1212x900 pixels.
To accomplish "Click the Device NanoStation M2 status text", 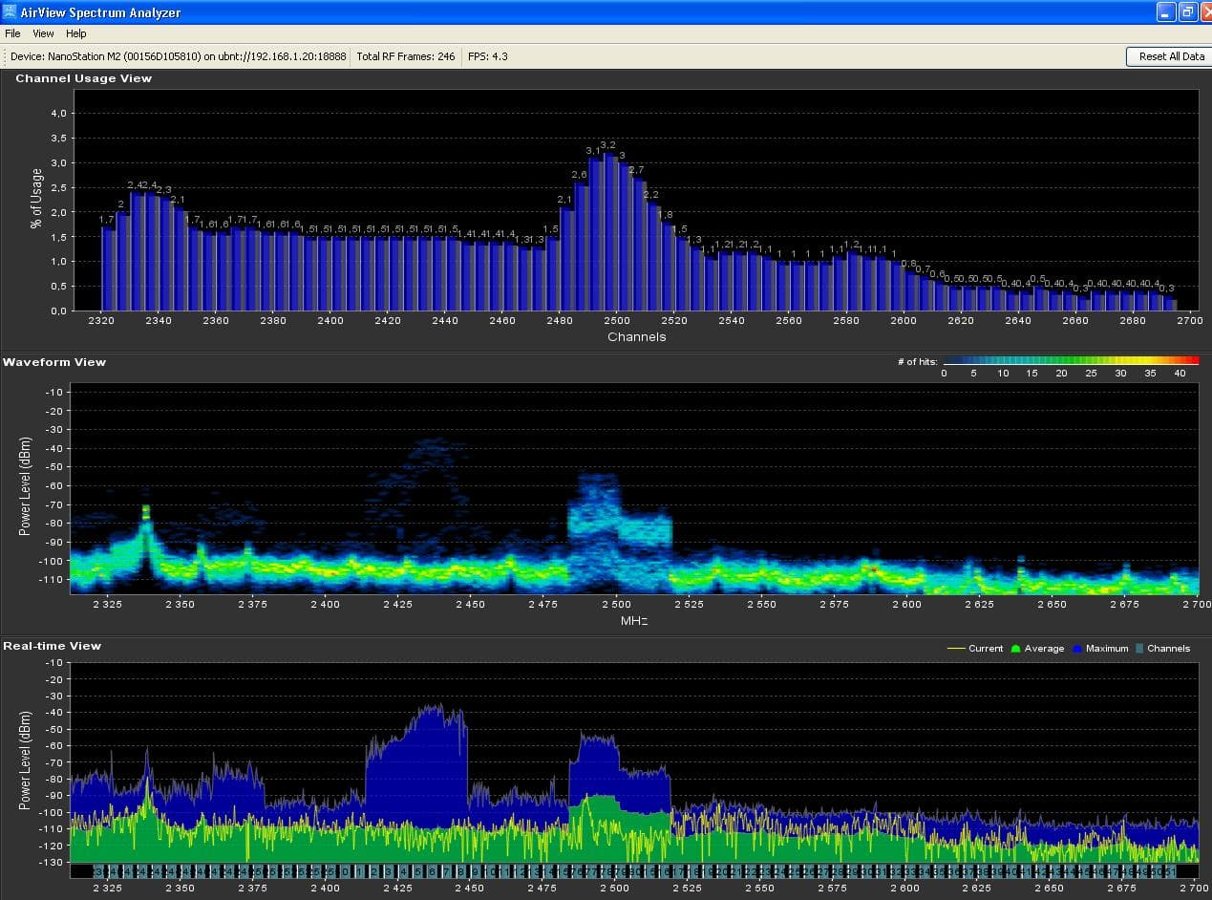I will pyautogui.click(x=179, y=56).
